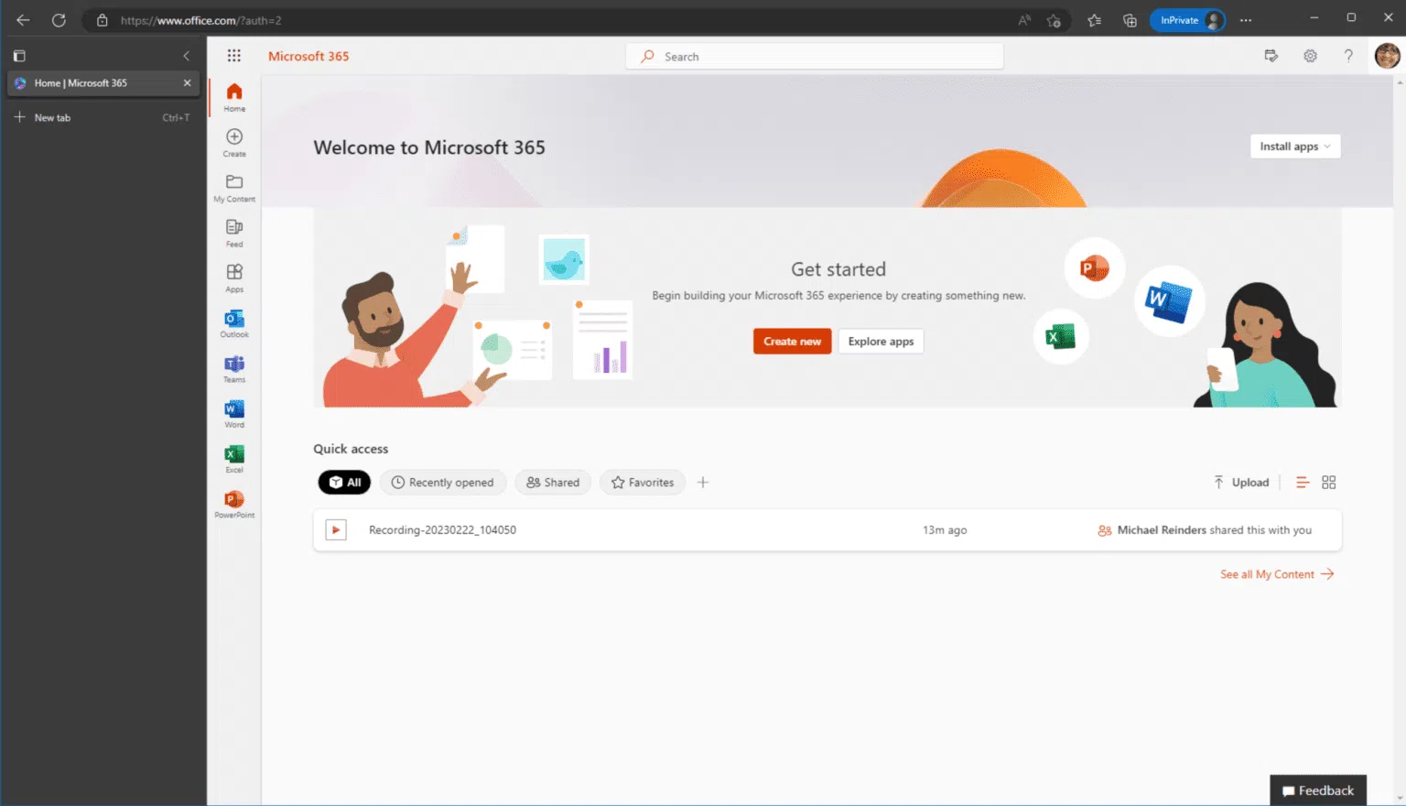Open the app launcher waffle icon
This screenshot has height=806, width=1406.
pos(233,56)
